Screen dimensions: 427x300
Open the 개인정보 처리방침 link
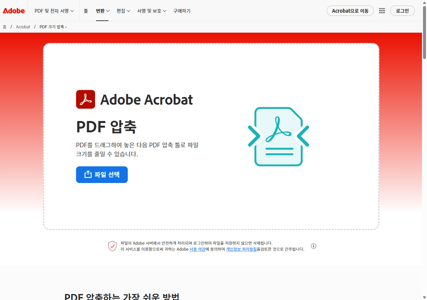tap(241, 249)
